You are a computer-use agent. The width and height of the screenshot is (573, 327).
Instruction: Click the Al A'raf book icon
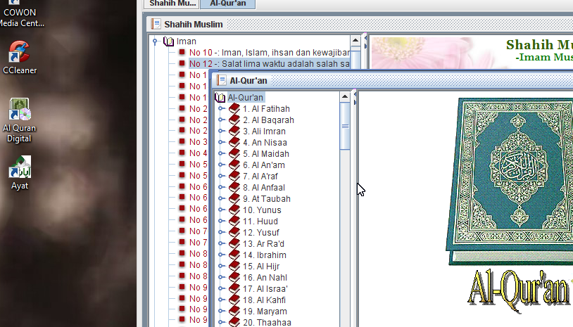234,177
